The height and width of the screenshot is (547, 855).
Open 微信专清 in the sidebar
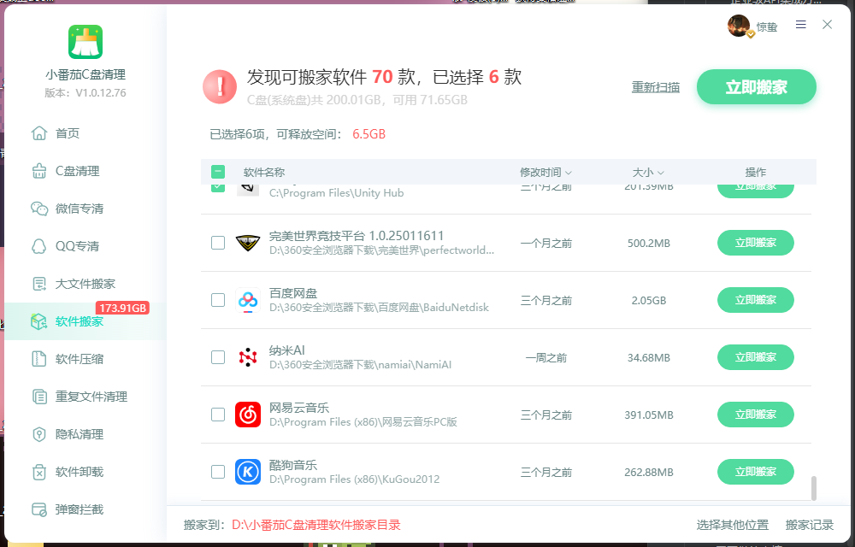pyautogui.click(x=85, y=209)
